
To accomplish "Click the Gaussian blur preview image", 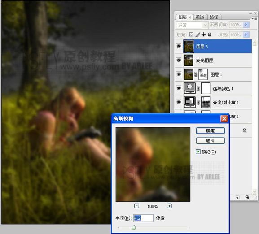I will point(153,164).
